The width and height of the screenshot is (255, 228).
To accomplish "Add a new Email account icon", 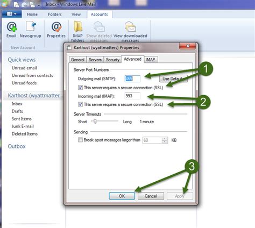I will (11, 30).
